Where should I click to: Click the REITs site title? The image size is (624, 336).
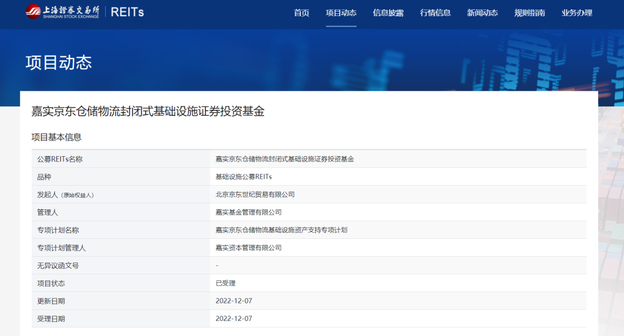point(127,12)
